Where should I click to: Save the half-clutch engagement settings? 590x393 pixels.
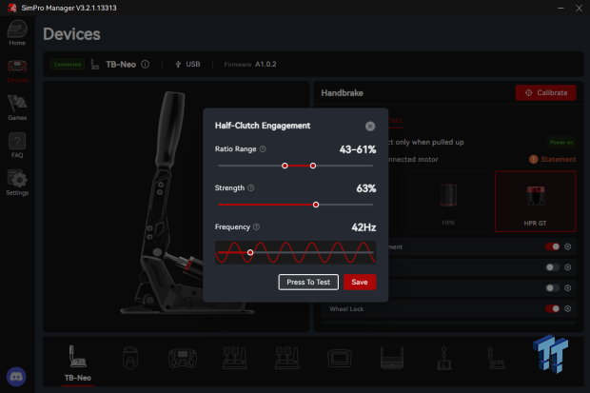pos(360,282)
